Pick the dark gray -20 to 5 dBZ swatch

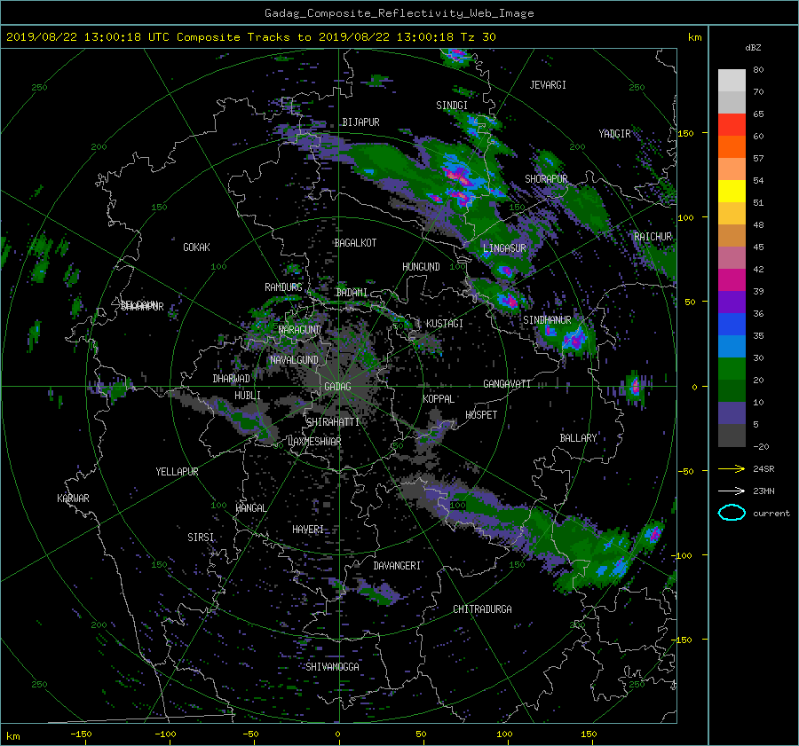732,435
